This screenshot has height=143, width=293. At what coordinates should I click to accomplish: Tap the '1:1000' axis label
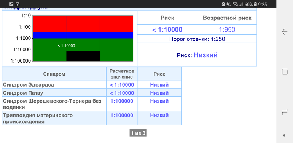[x=24, y=38]
